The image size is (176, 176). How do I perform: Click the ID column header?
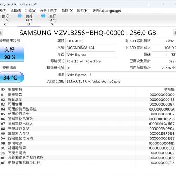3,89
